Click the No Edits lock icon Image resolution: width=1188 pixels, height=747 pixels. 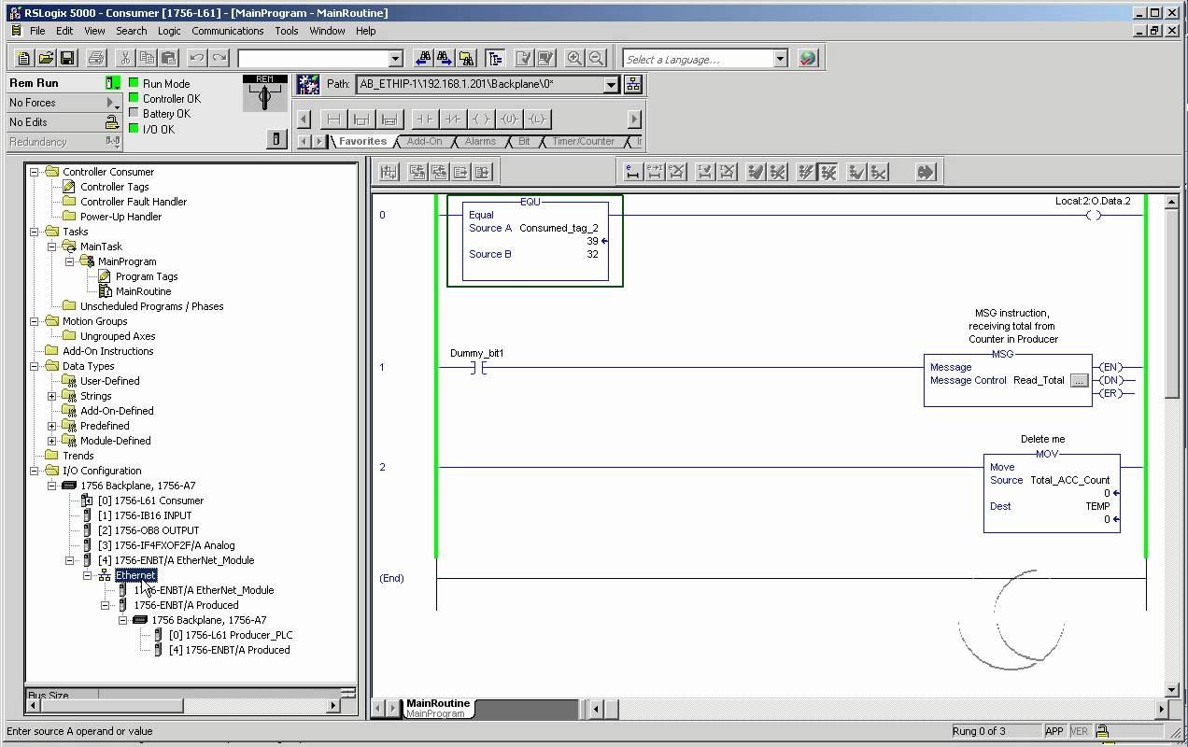tap(112, 122)
